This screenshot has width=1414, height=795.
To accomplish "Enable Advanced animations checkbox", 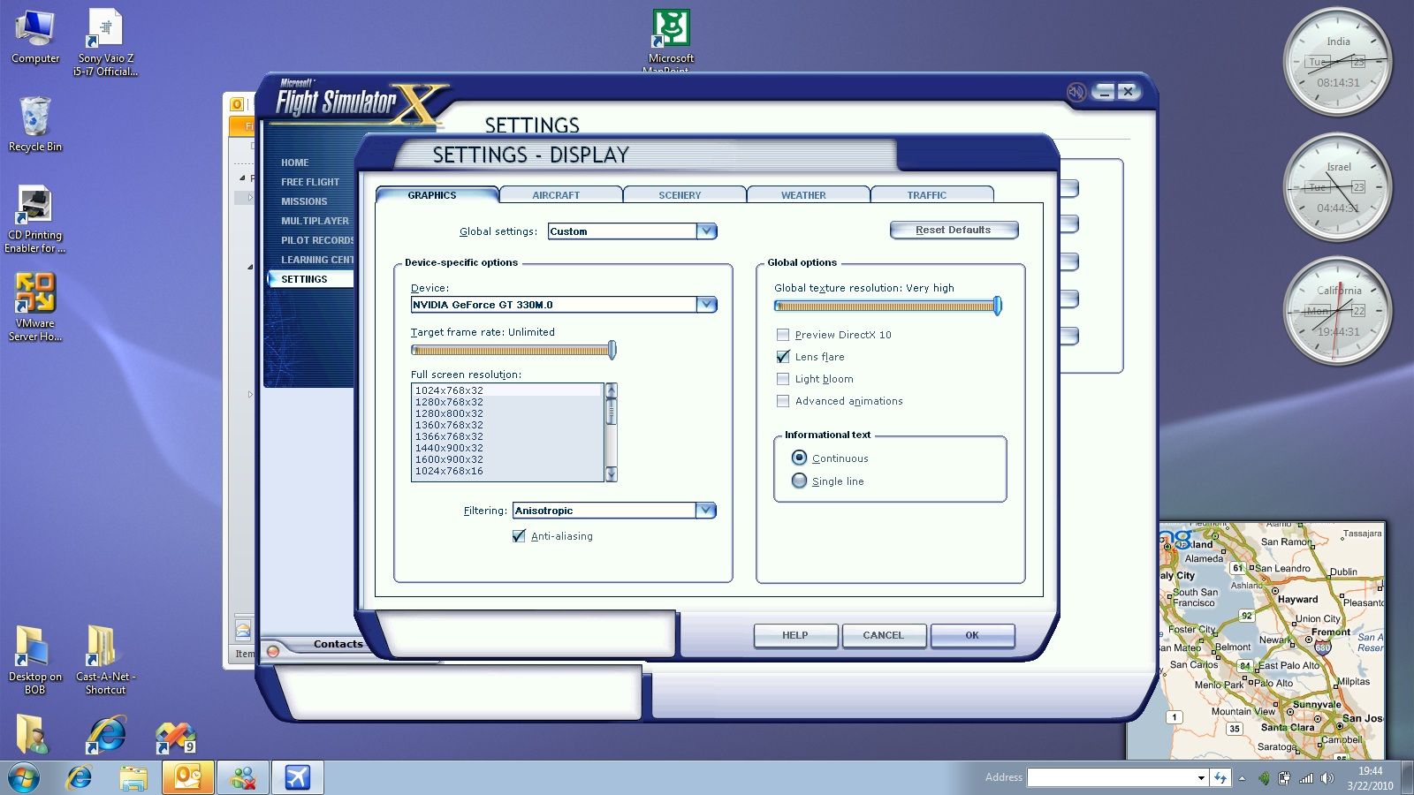I will coord(782,401).
